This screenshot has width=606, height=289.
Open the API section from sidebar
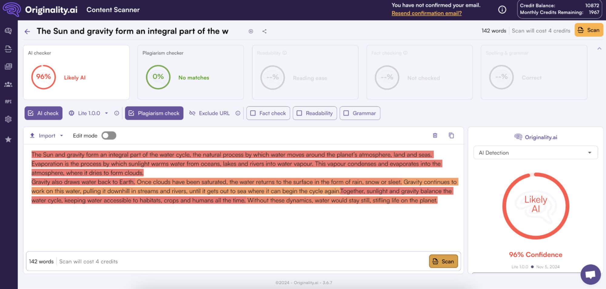8,102
